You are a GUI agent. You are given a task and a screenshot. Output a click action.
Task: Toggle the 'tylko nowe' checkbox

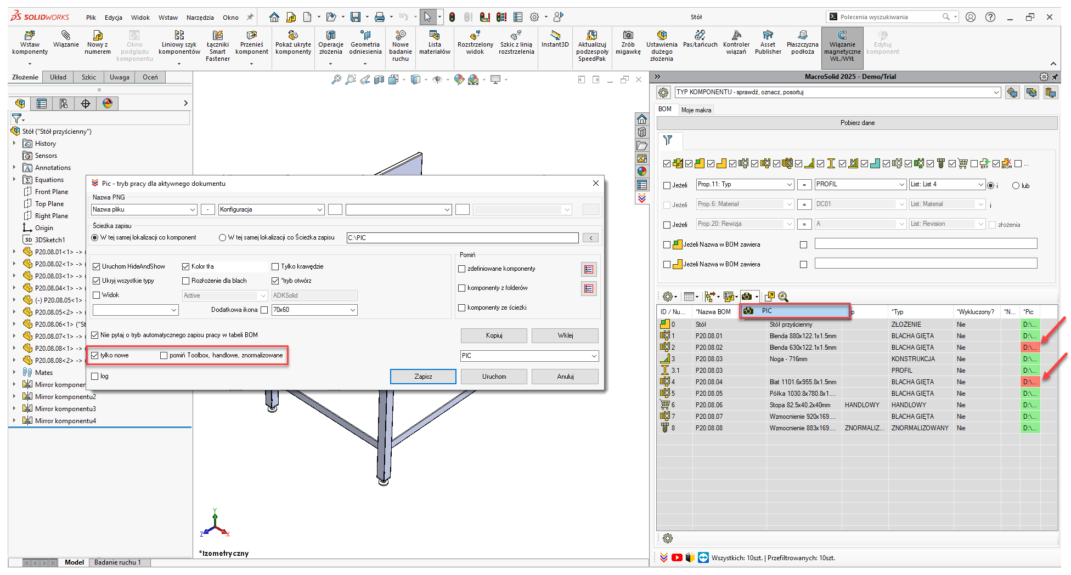tap(95, 356)
